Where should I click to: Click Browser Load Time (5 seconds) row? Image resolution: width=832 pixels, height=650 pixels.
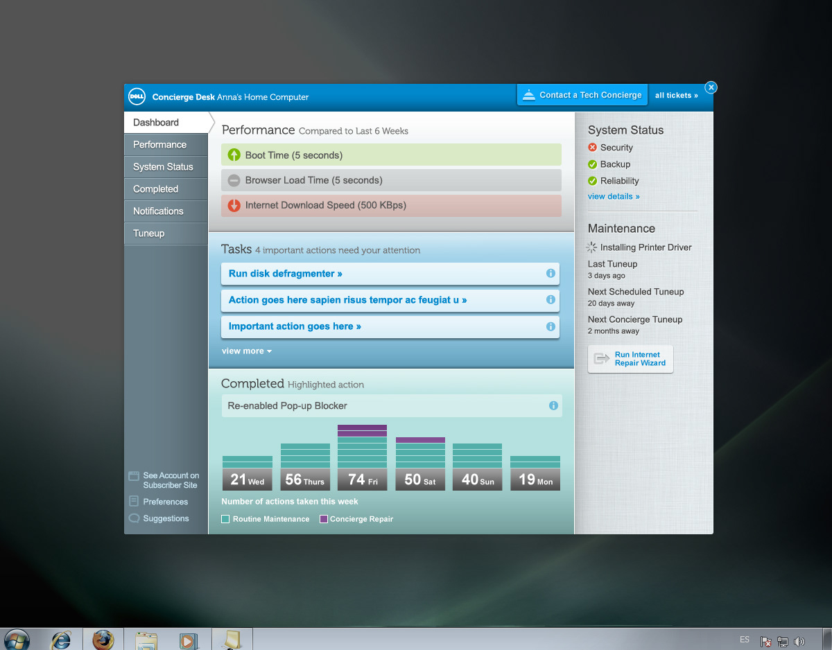(x=391, y=180)
